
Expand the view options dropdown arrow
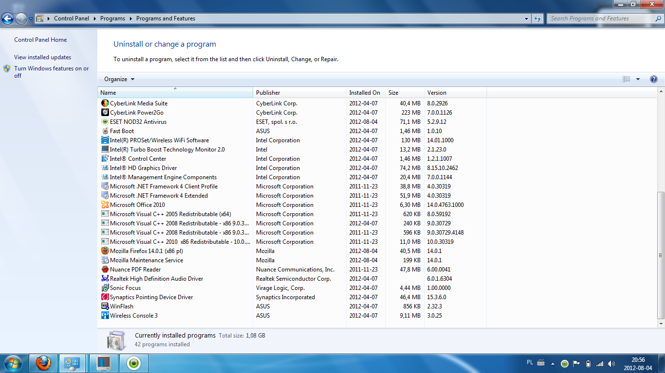(x=638, y=79)
